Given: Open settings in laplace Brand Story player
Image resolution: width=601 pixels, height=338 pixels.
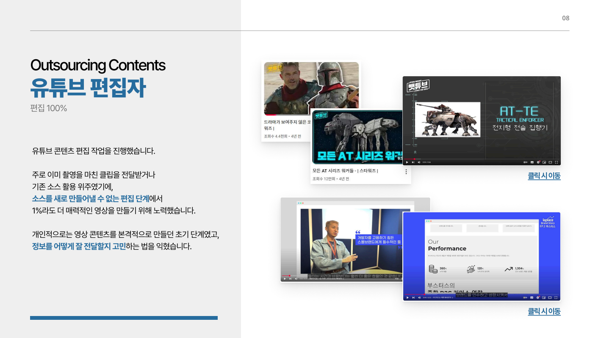Looking at the screenshot, I should click(x=538, y=297).
